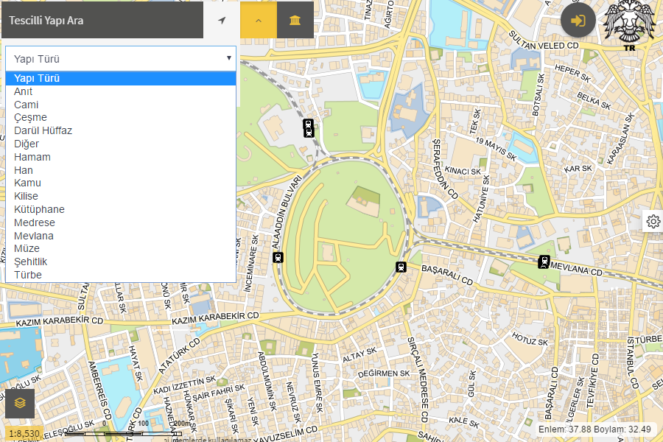This screenshot has height=442, width=663.
Task: Click the tram stop icon near Mevlana Cd
Action: tap(544, 261)
